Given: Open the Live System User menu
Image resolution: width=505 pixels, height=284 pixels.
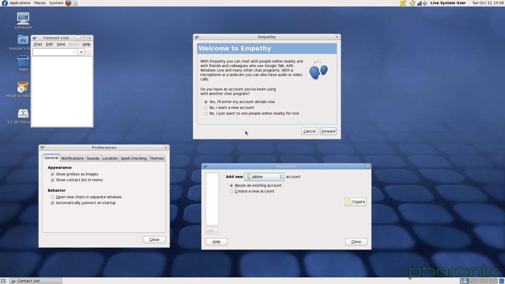Looking at the screenshot, I should click(x=448, y=3).
